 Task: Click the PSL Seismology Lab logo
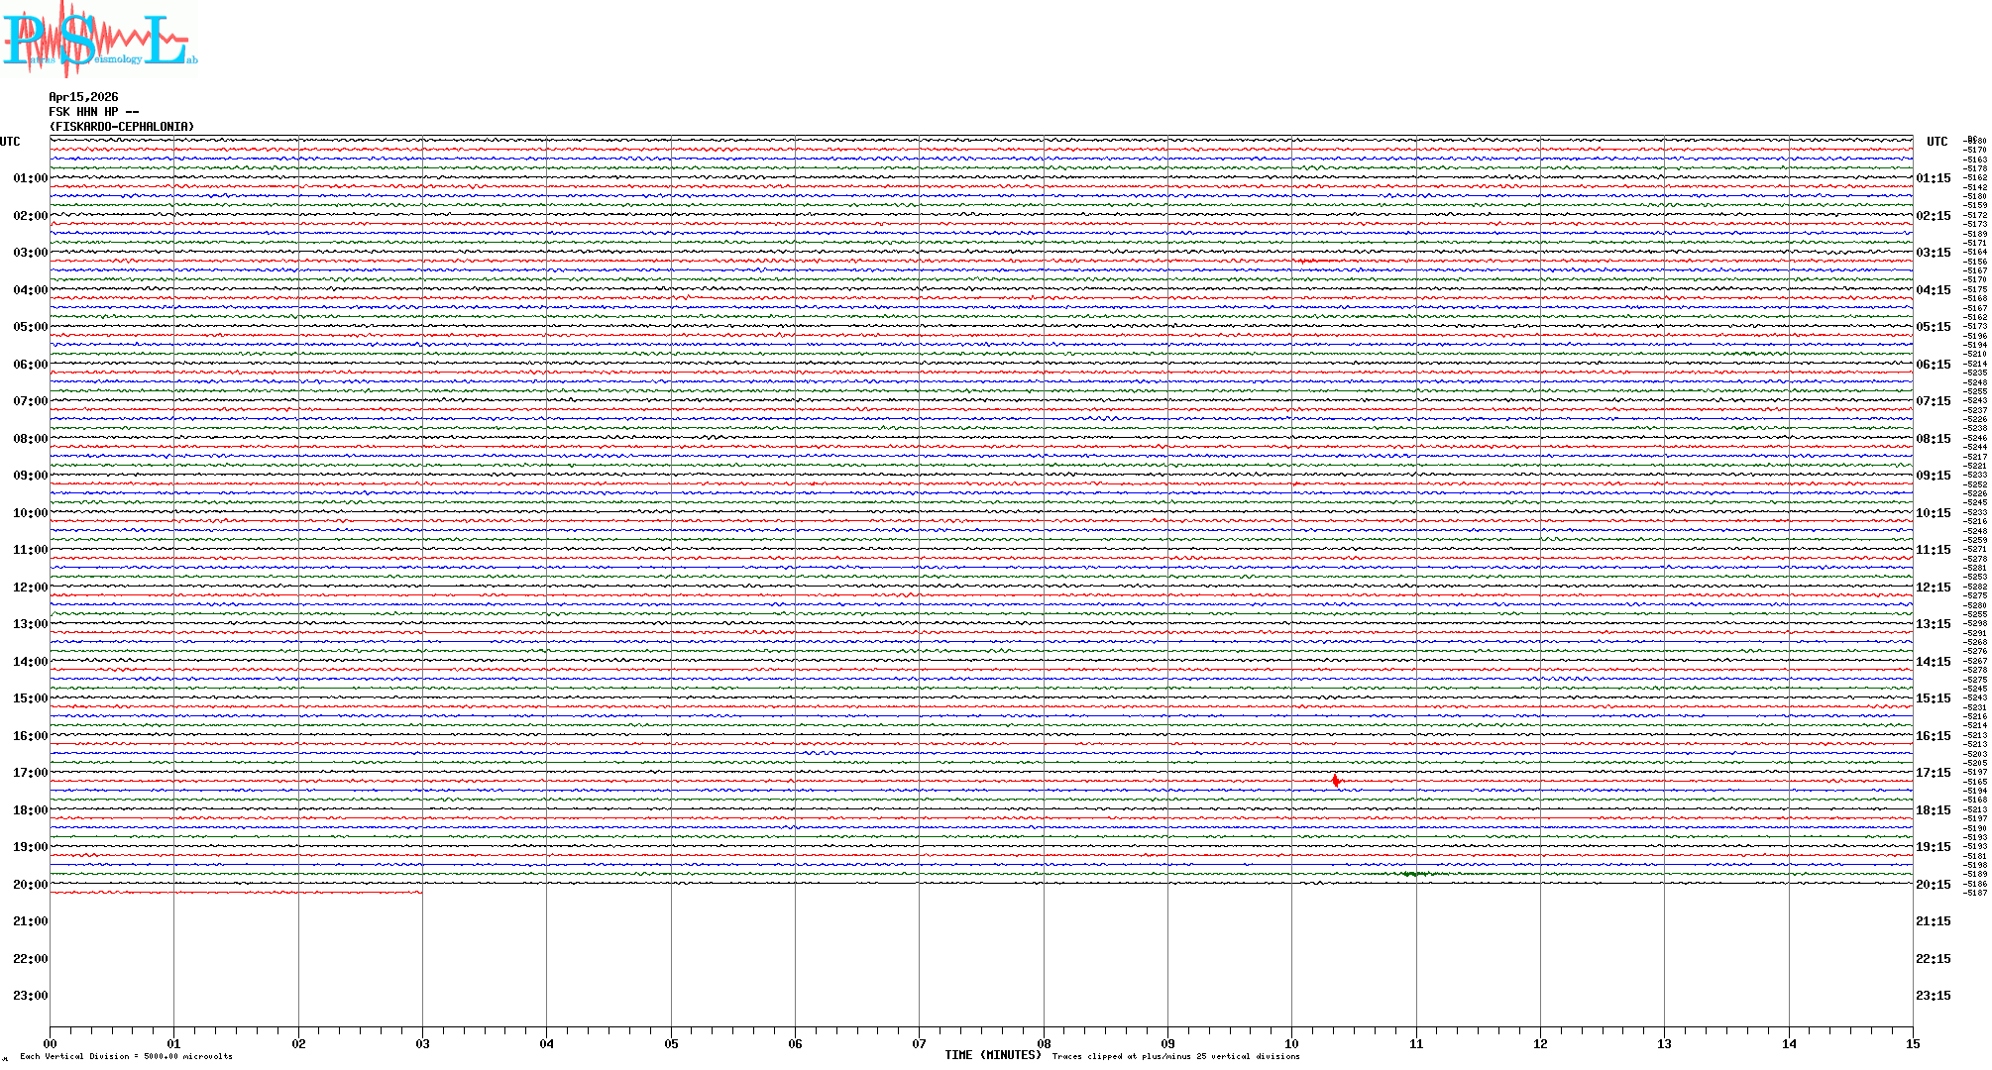(x=99, y=40)
